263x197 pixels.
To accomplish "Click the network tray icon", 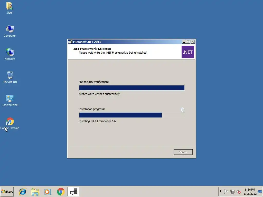I will (232, 191).
